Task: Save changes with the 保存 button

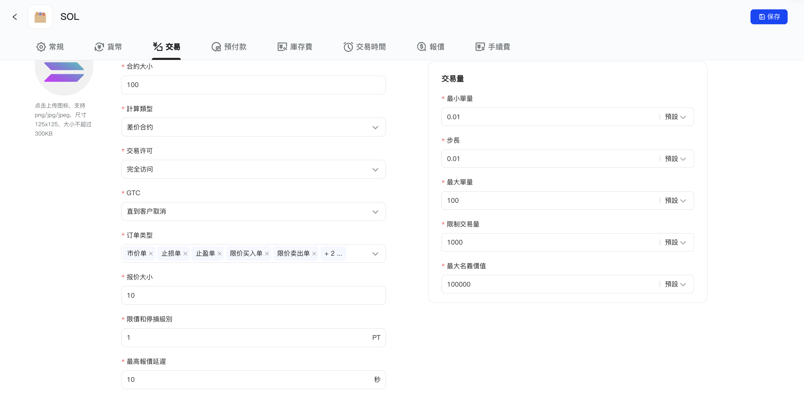Action: click(769, 17)
